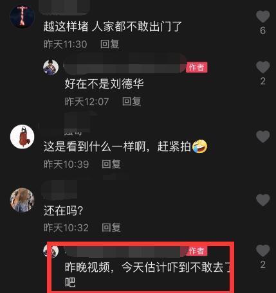Open the red cross avatar profile
The image size is (276, 293).
point(23,16)
